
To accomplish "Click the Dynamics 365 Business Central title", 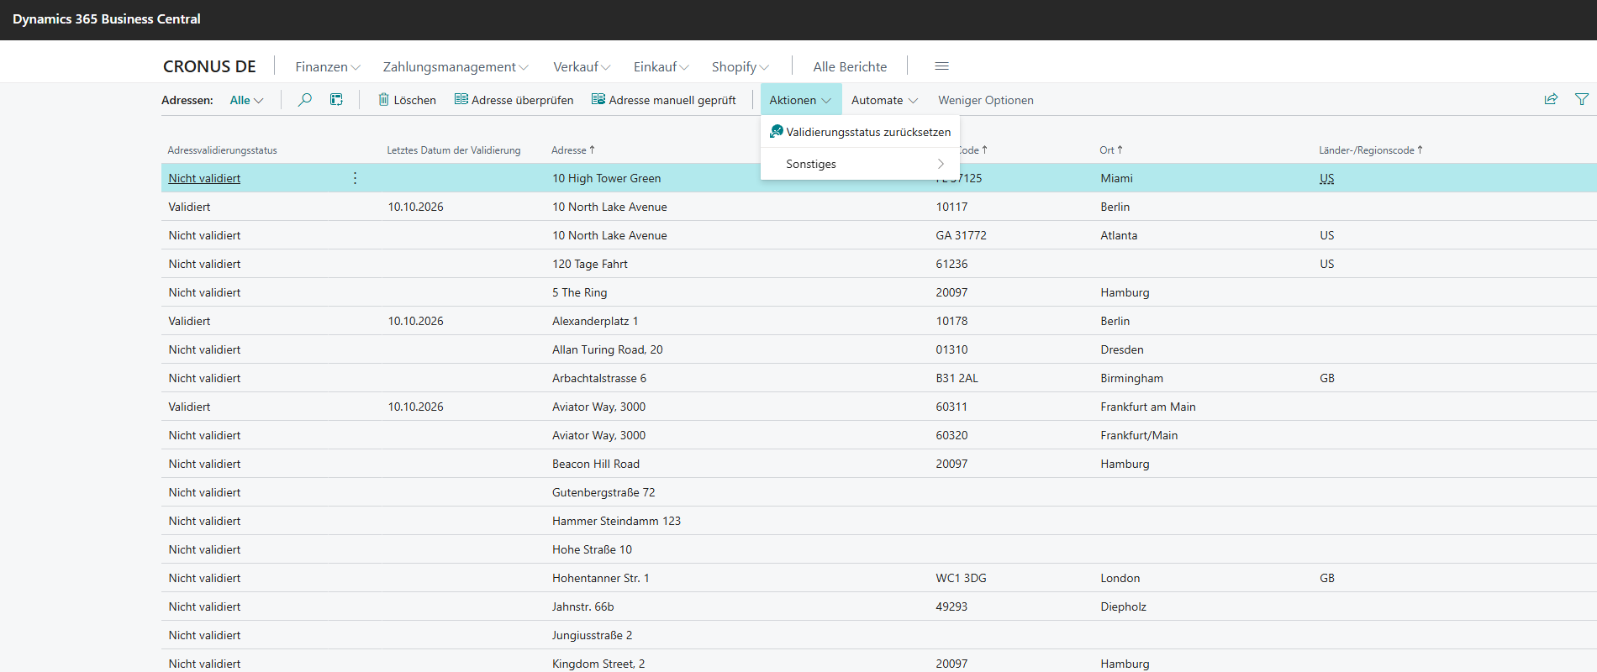I will pos(107,19).
